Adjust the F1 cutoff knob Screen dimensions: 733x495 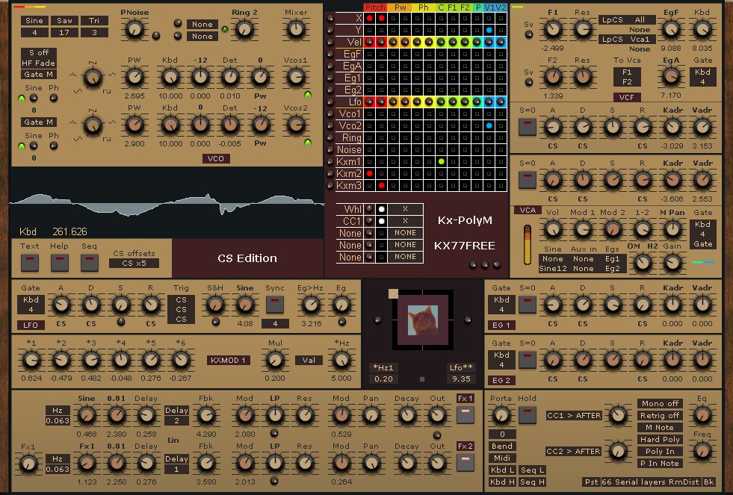click(x=553, y=30)
